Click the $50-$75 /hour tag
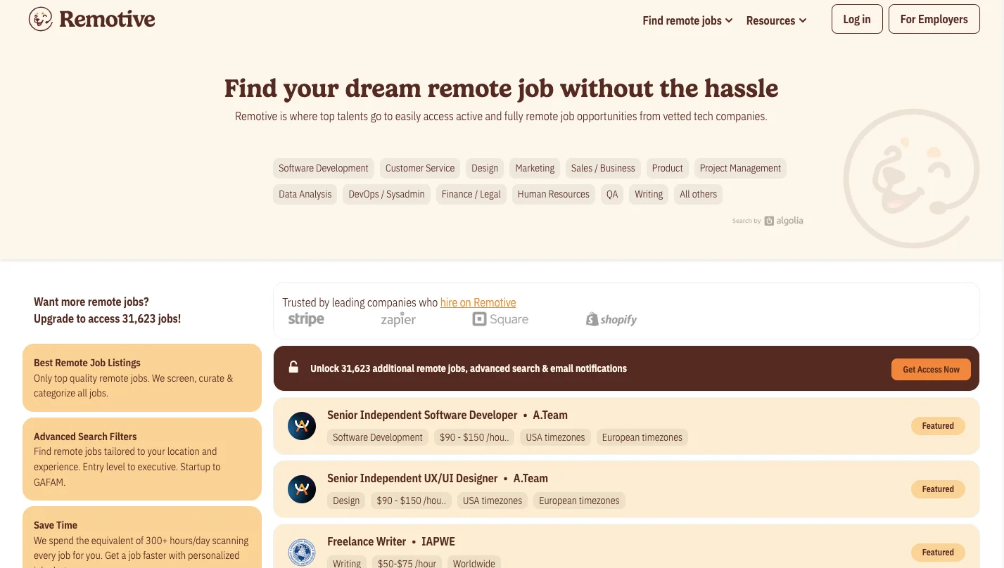Image resolution: width=1004 pixels, height=568 pixels. tap(407, 564)
